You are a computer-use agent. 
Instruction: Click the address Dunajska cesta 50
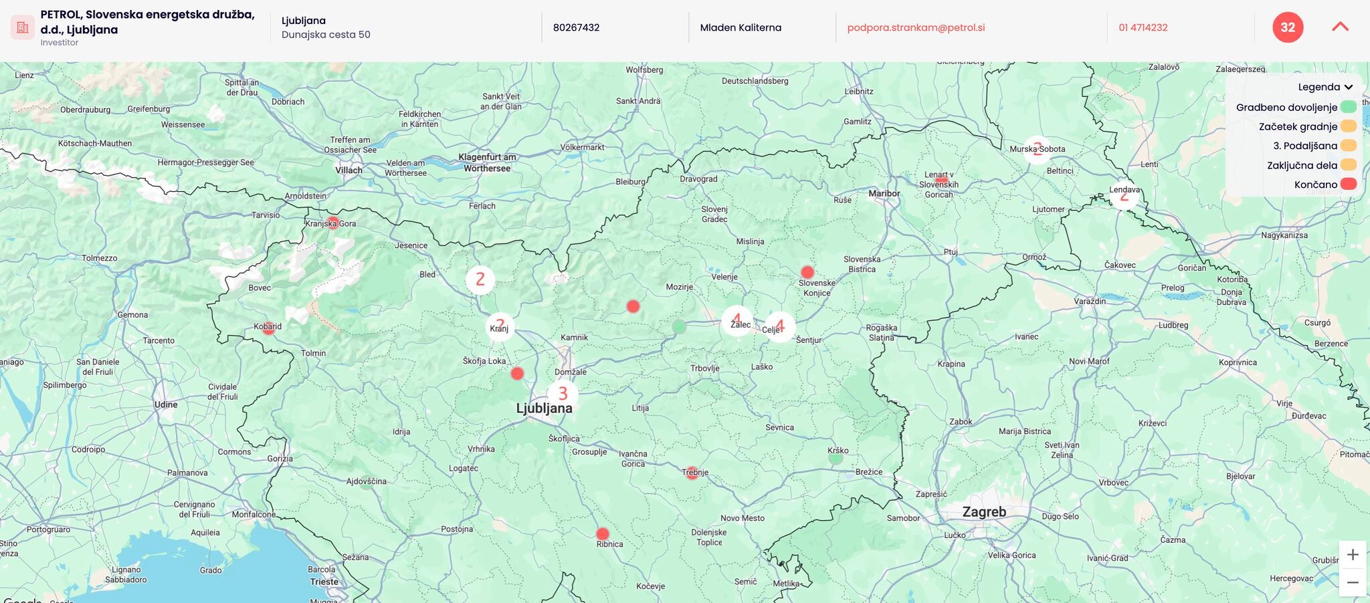click(x=326, y=35)
